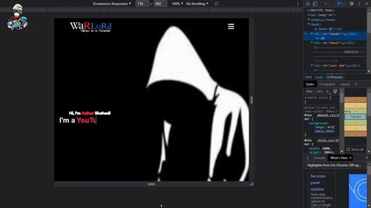Switch to the Styles tab
Image resolution: width=371 pixels, height=208 pixels.
coord(310,84)
